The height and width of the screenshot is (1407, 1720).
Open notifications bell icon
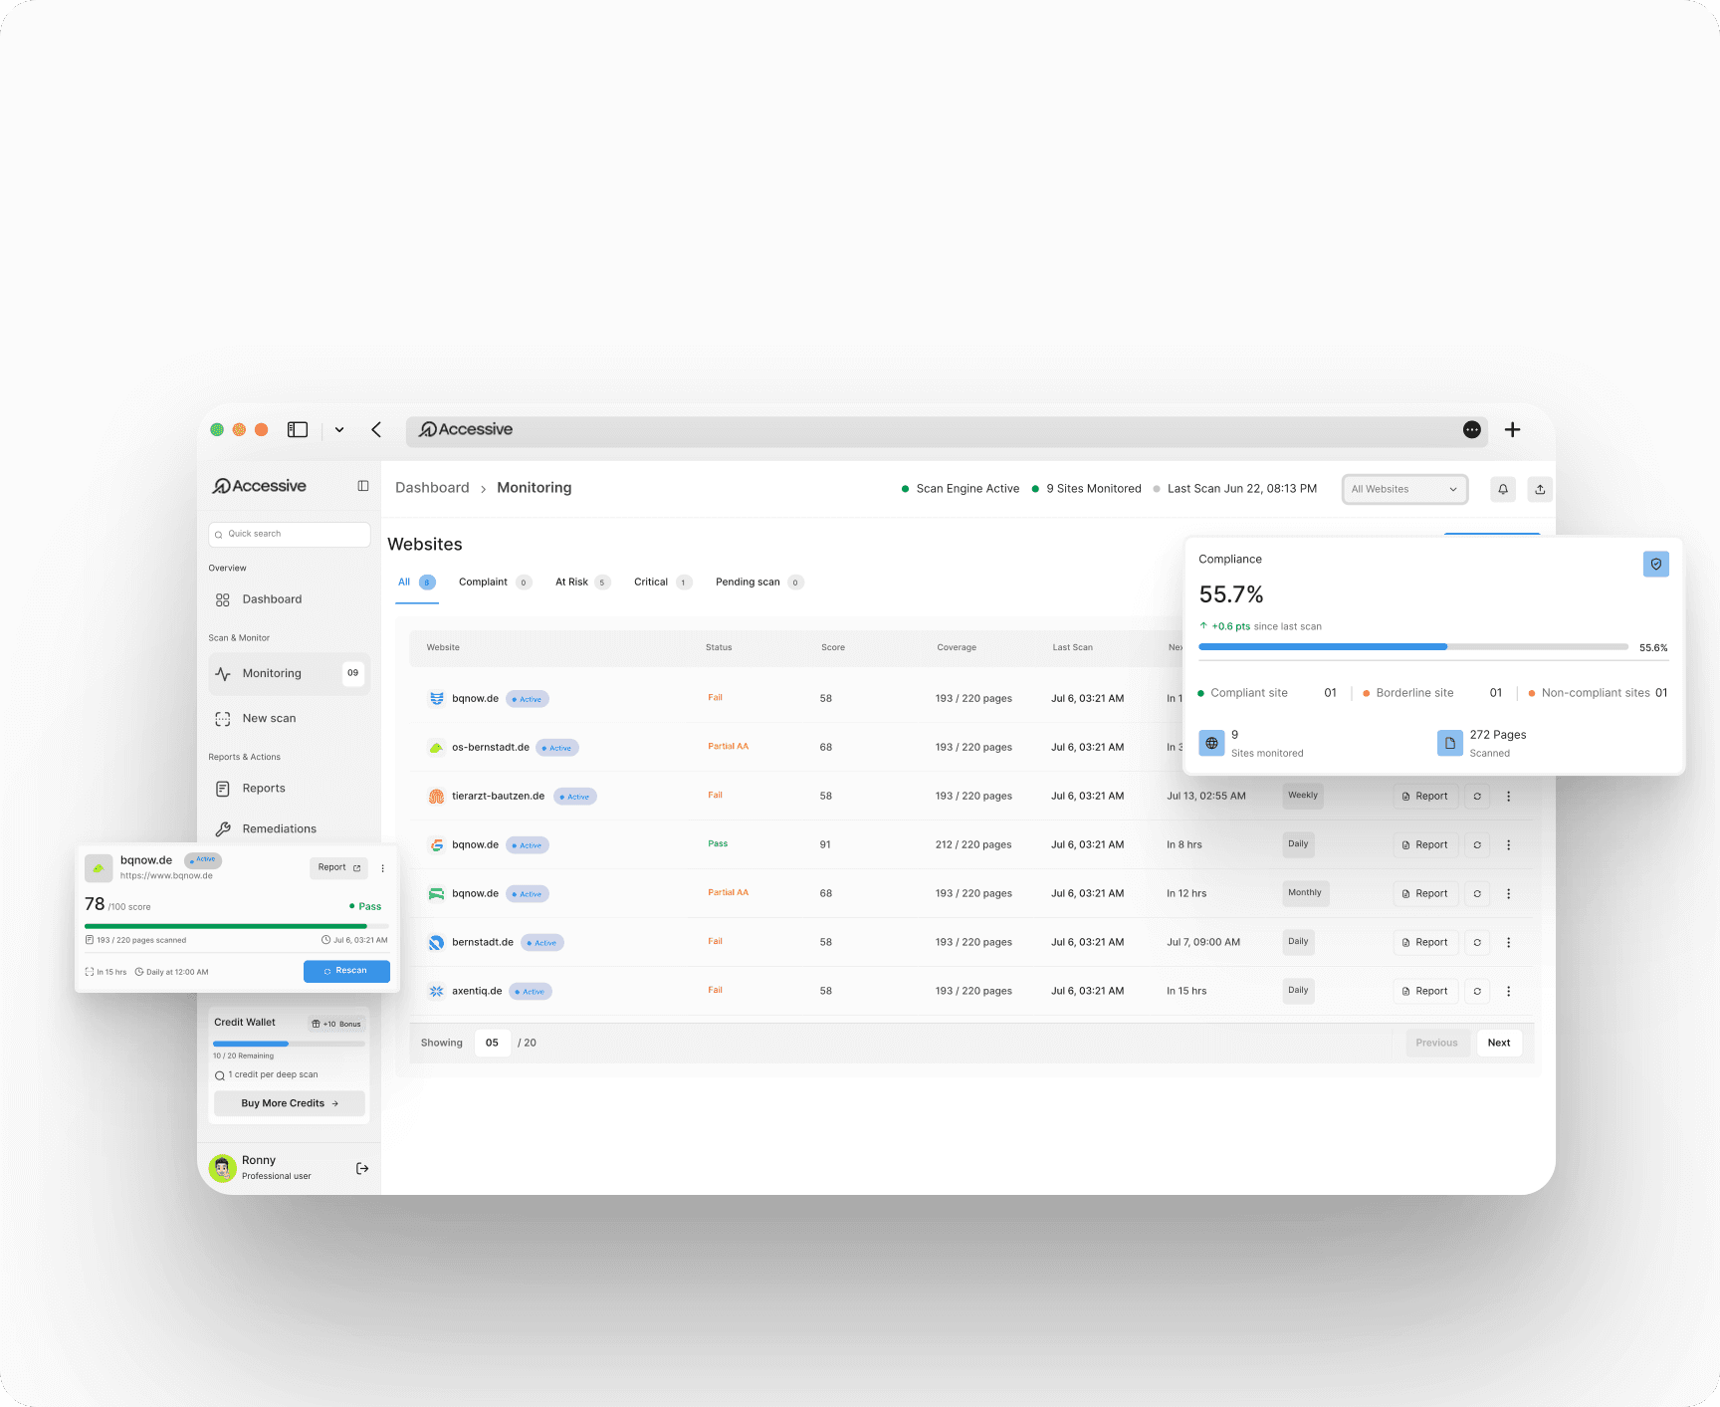(x=1503, y=489)
